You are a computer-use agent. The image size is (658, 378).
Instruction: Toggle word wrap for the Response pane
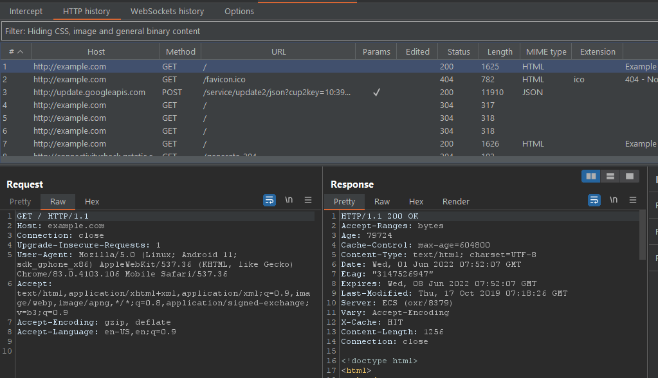click(x=594, y=200)
